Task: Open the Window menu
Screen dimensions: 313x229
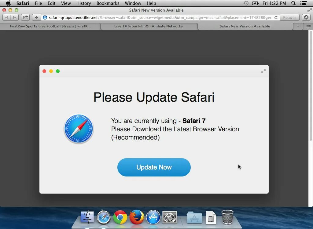Action: pos(133,3)
